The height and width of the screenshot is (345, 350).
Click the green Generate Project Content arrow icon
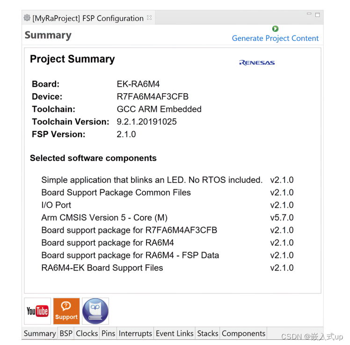tap(275, 29)
